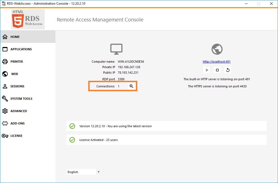Open the PRINTER settings section
The width and height of the screenshot is (278, 183).
point(28,62)
